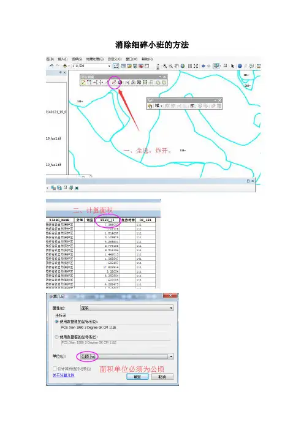Go back to previous extent blue arrow
304x430 pixels.
click(x=203, y=66)
